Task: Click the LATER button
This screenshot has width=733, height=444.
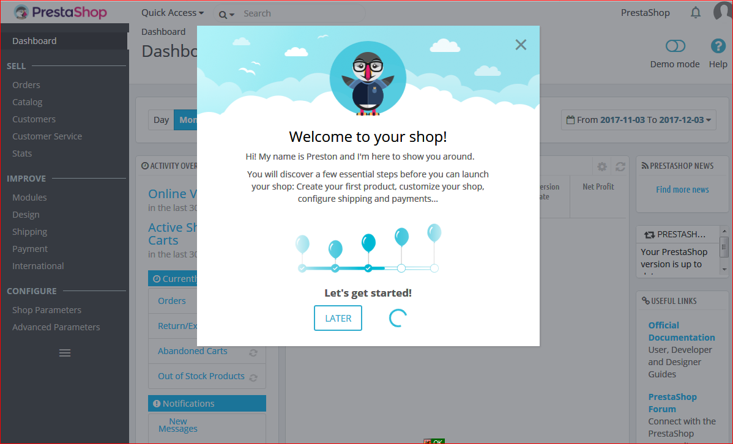Action: pos(338,318)
